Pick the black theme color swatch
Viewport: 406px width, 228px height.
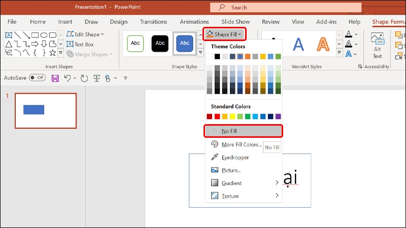(x=217, y=56)
